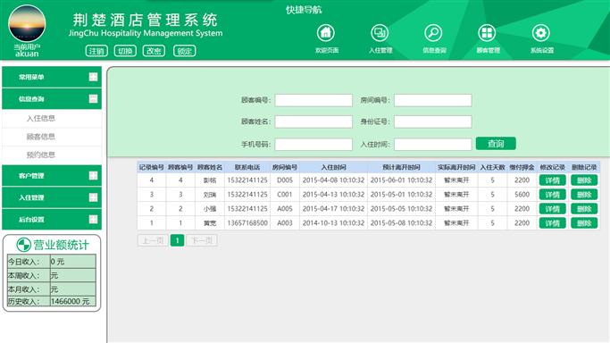Viewport: 610px width, 343px height.
Task: Select the 预约信息 submenu item
Action: click(41, 155)
